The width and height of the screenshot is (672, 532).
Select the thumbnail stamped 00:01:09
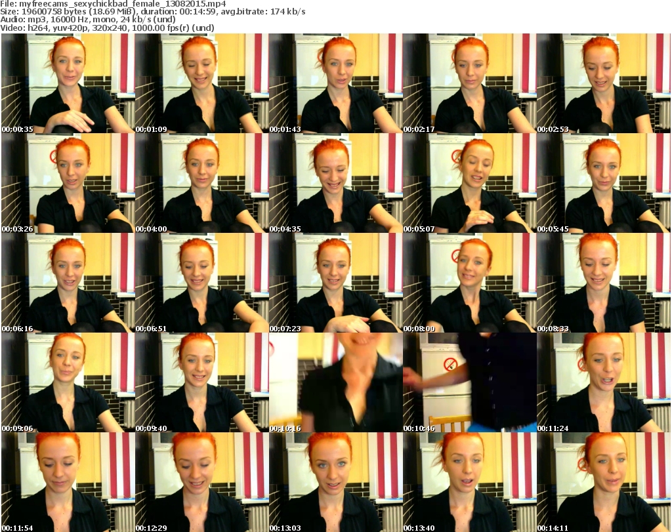(202, 83)
